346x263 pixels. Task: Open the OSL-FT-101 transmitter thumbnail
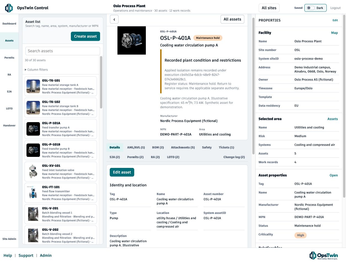(33, 193)
